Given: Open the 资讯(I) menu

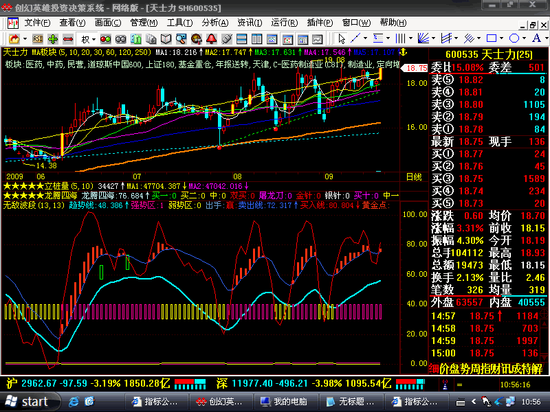Looking at the screenshot, I should coord(250,23).
